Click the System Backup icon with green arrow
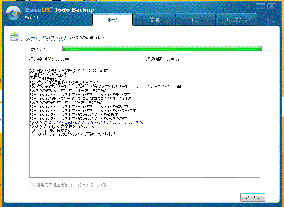The image size is (284, 207). coord(14,36)
